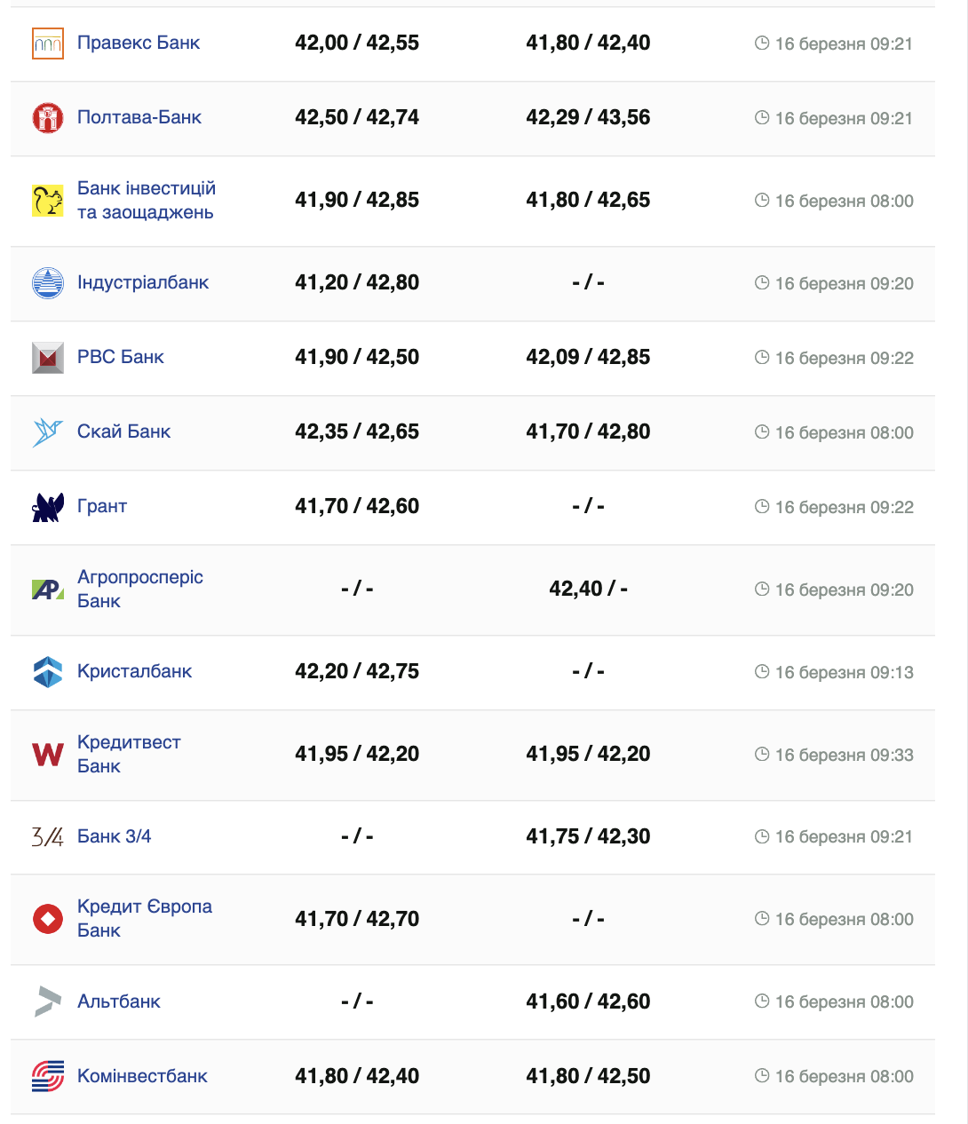The height and width of the screenshot is (1124, 968).
Task: Click the Кредитвест Банк red W logo
Action: pos(48,755)
